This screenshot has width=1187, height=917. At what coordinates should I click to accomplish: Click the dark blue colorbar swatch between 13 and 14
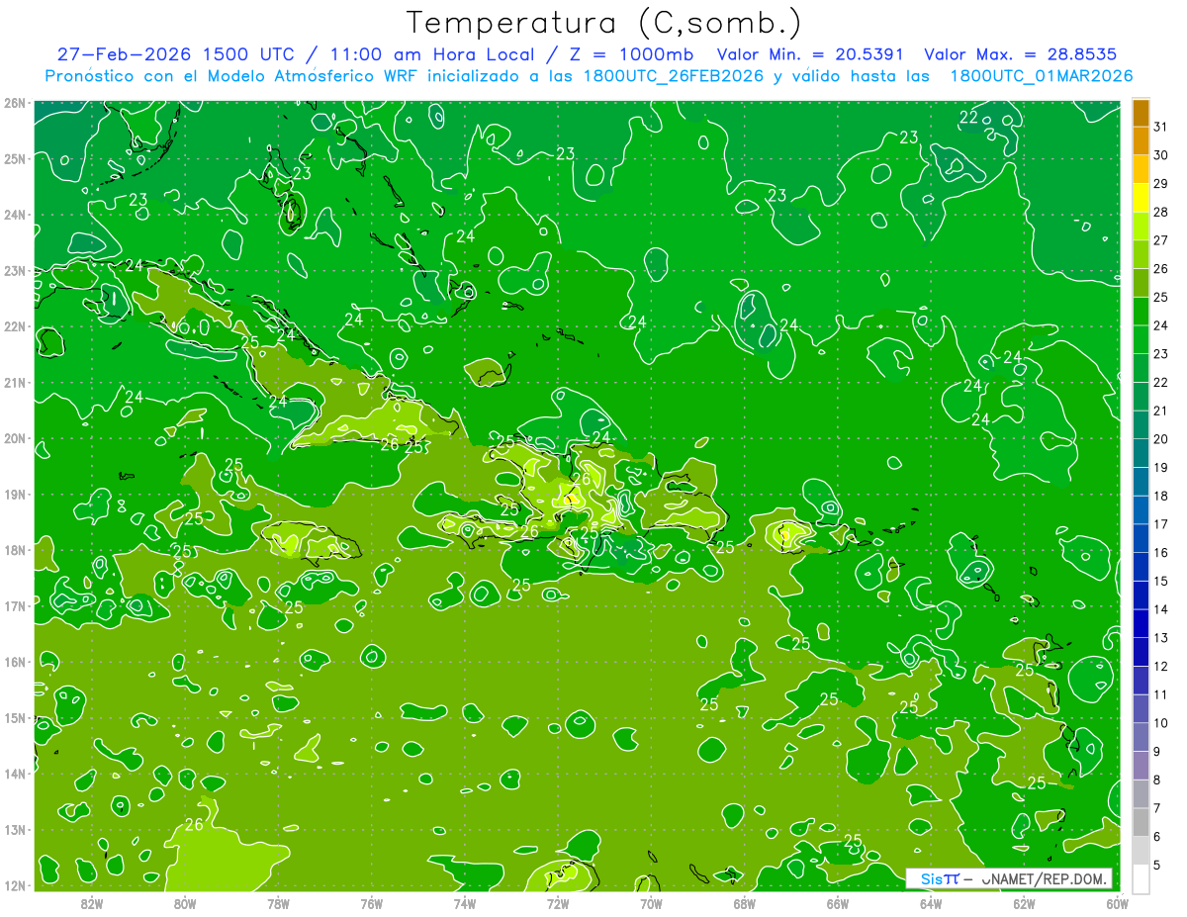tap(1141, 622)
